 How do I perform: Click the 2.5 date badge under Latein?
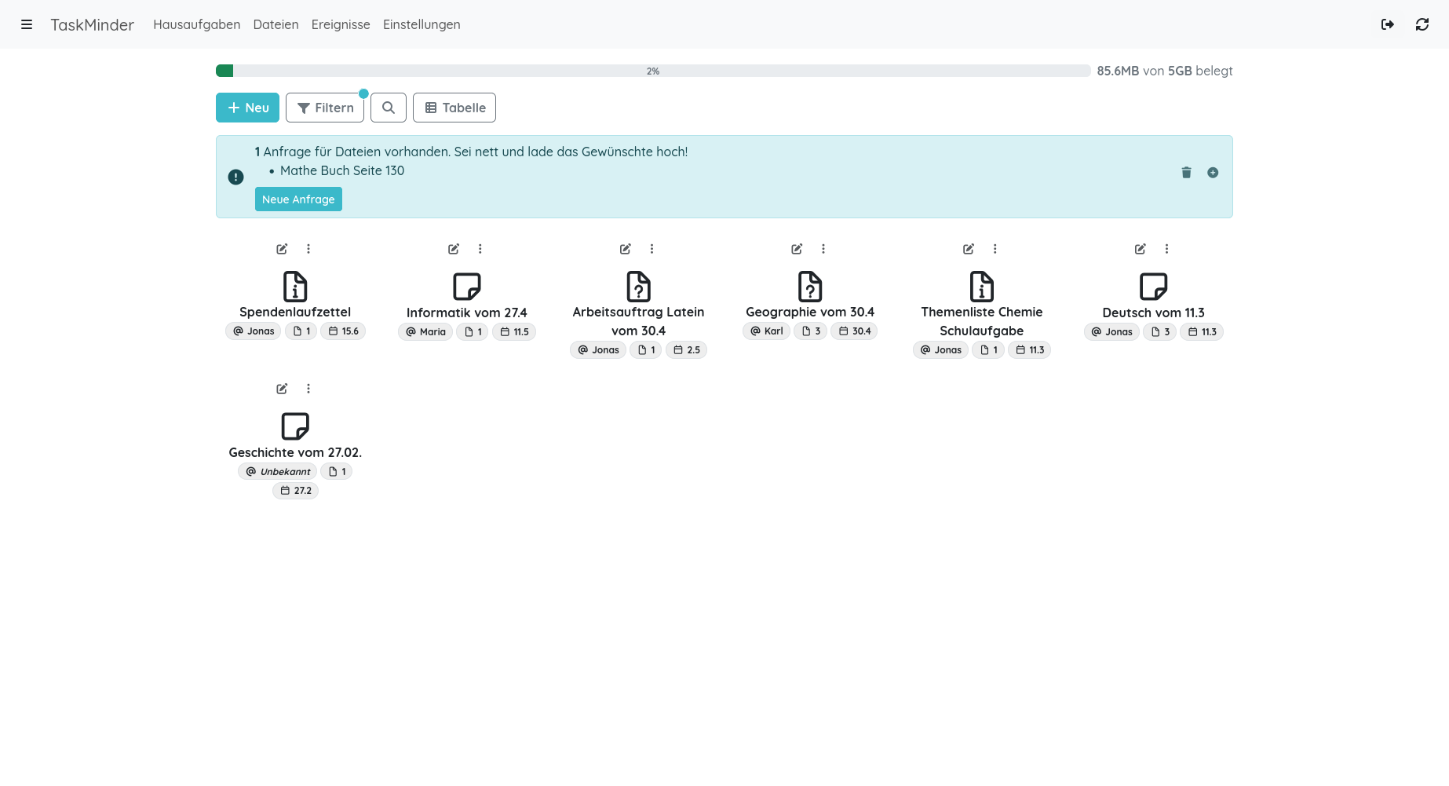coord(687,350)
